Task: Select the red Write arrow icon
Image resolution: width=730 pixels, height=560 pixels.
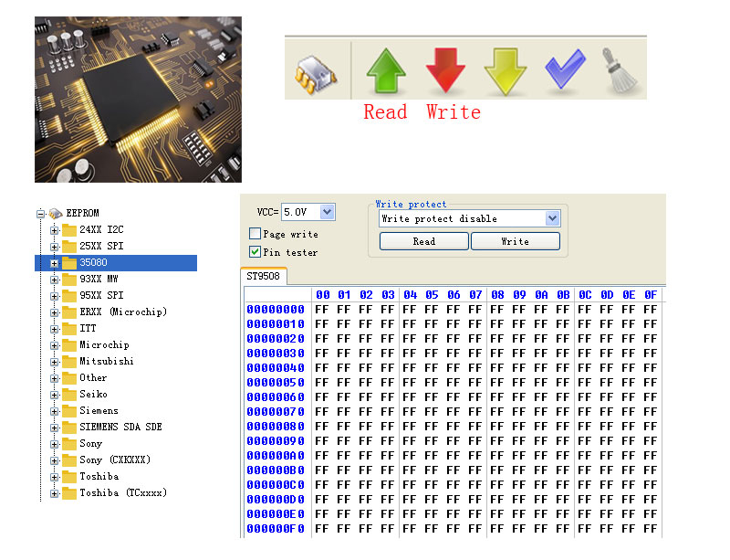Action: [x=444, y=70]
